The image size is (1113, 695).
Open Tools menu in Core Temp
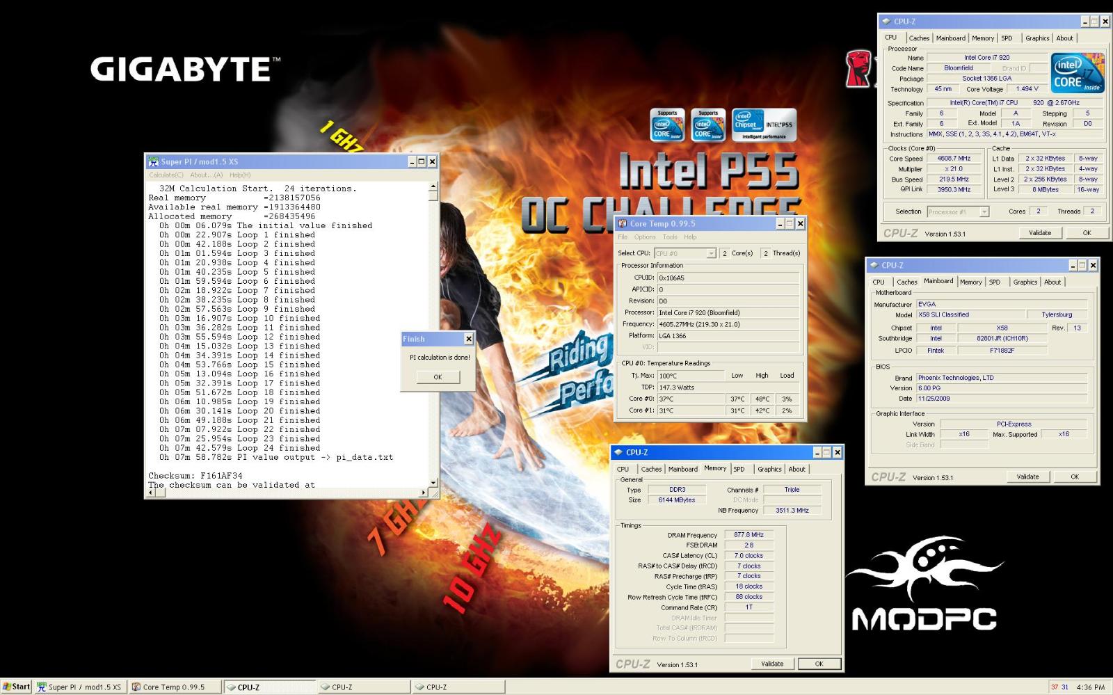pos(670,237)
